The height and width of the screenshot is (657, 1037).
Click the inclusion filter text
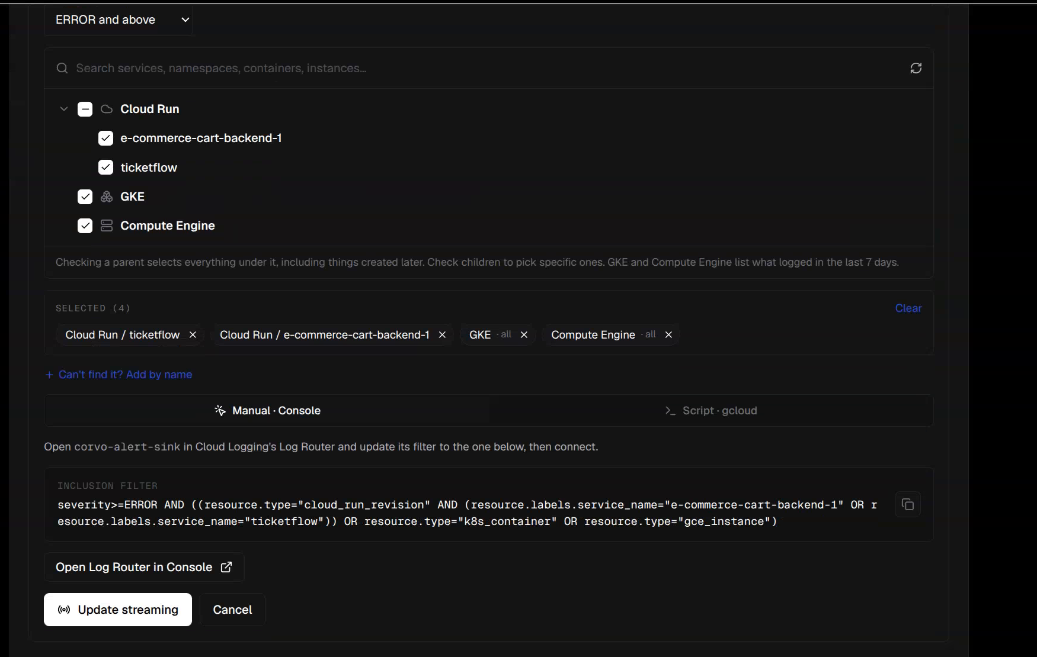[467, 513]
